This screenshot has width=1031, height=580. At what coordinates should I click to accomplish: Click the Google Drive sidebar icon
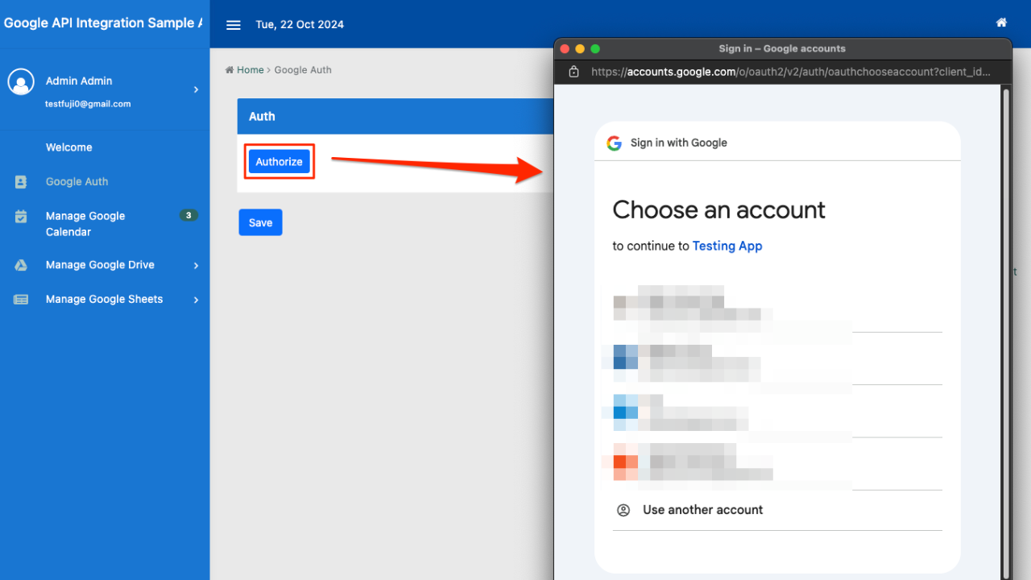click(x=21, y=265)
